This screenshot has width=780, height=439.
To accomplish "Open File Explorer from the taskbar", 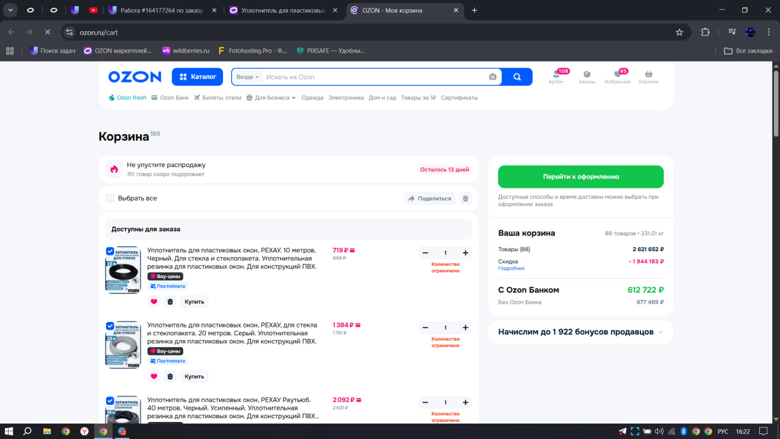I will tap(47, 431).
